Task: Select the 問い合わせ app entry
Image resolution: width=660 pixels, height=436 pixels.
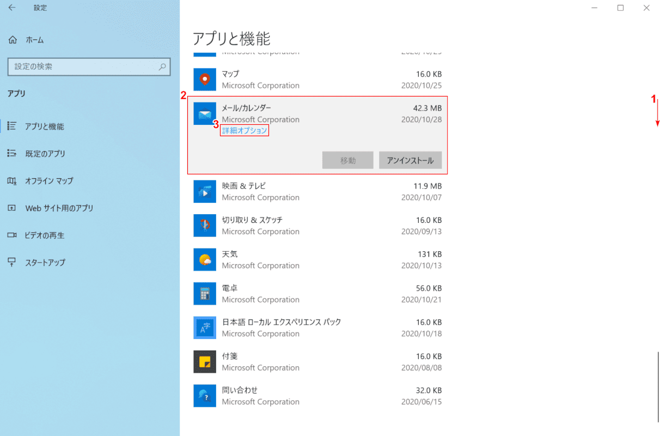Action: point(317,396)
